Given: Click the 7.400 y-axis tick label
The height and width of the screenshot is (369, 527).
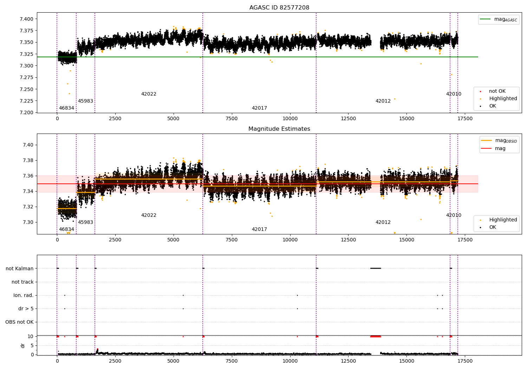Looking at the screenshot, I should pos(26,19).
